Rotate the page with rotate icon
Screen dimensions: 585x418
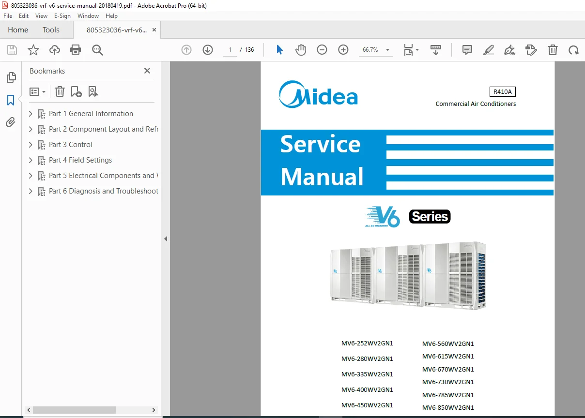coord(574,50)
